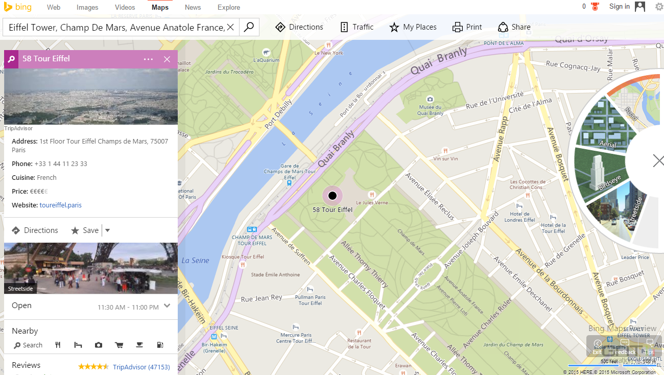Open Directions from the top toolbar
Viewport: 664px width, 375px height.
pyautogui.click(x=299, y=27)
